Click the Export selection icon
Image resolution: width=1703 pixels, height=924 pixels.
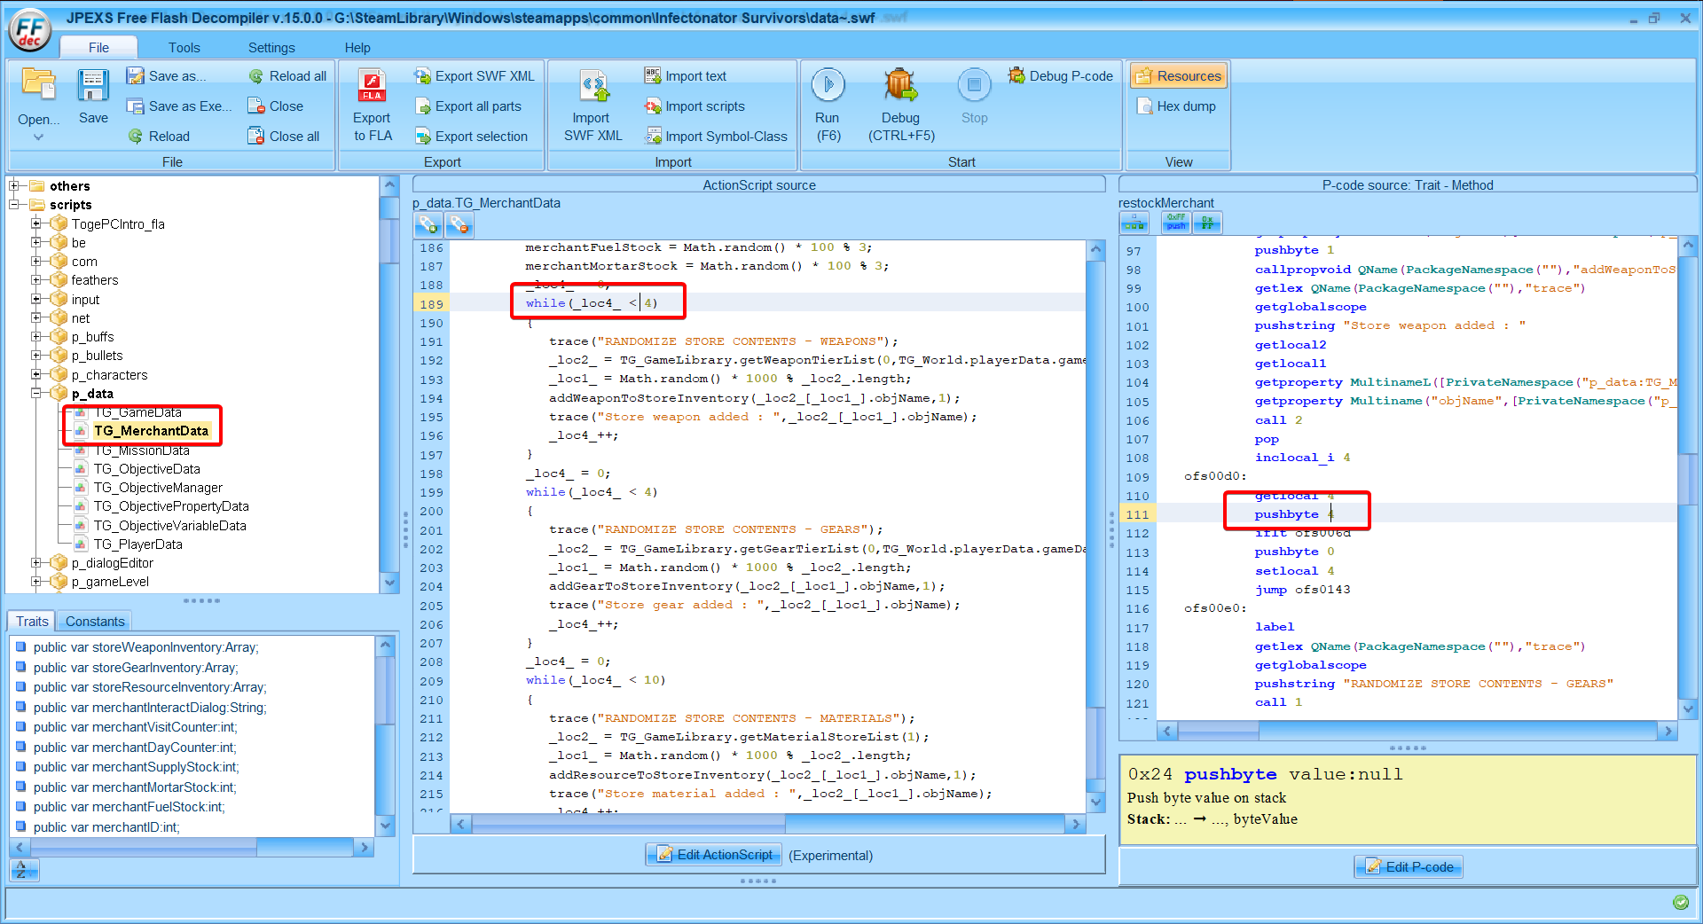pyautogui.click(x=423, y=137)
